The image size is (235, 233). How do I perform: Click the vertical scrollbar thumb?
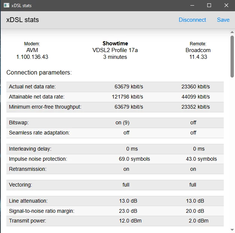(232, 56)
